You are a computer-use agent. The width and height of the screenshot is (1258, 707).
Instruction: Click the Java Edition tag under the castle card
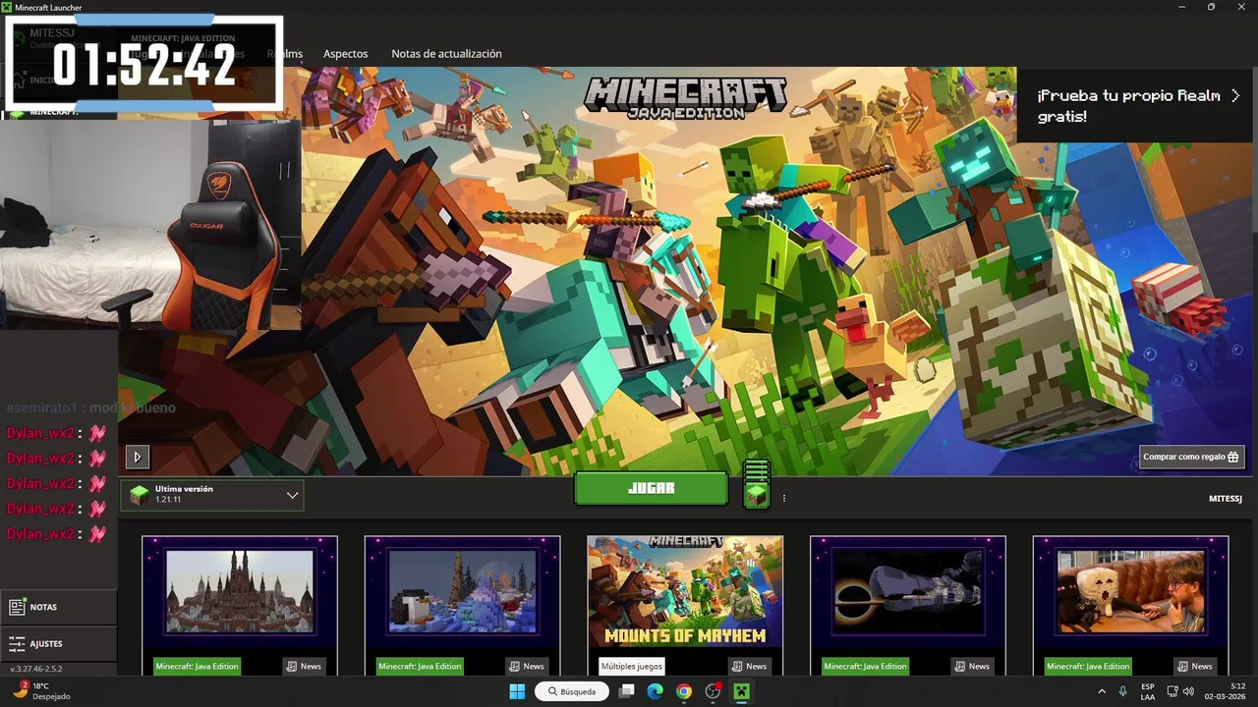click(x=197, y=666)
